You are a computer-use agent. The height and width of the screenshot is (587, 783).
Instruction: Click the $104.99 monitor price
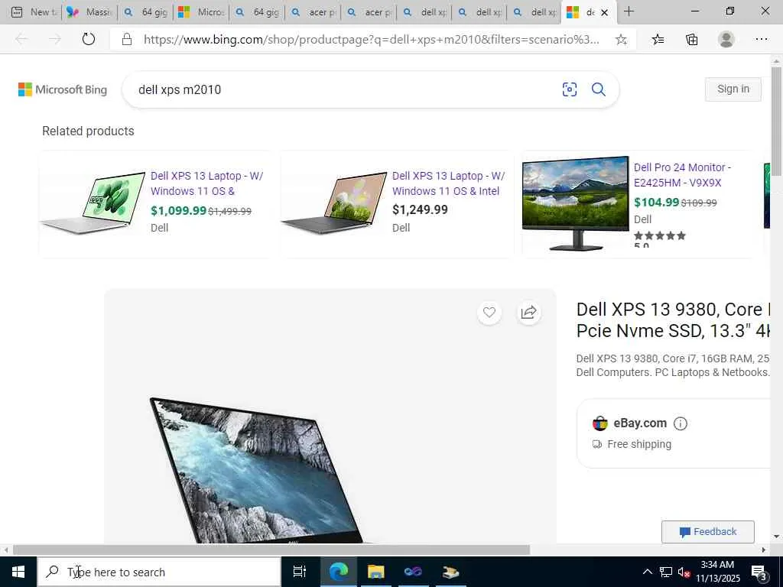click(x=656, y=202)
